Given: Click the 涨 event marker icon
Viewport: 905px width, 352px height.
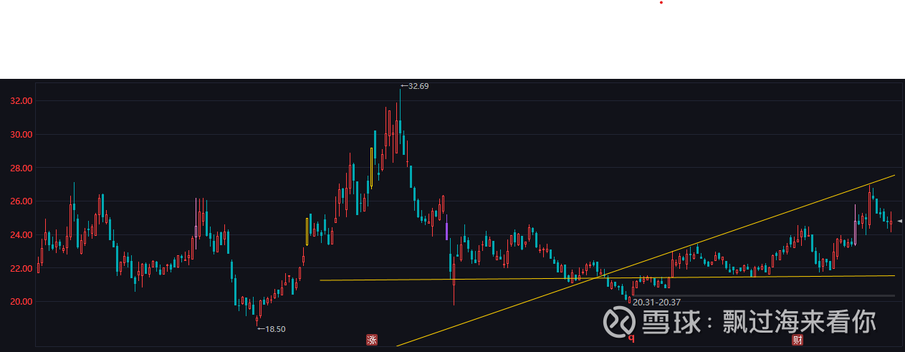Looking at the screenshot, I should 371,339.
